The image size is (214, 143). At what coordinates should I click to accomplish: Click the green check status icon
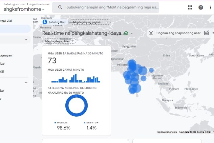[x=126, y=33]
